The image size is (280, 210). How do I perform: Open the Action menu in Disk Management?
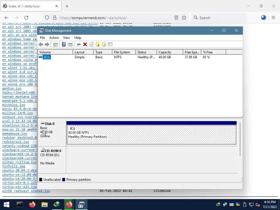pyautogui.click(x=54, y=38)
